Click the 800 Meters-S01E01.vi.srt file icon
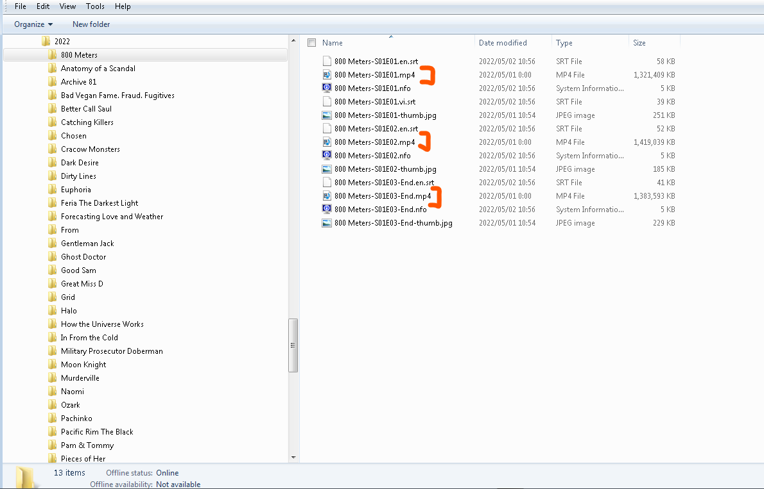 tap(326, 102)
